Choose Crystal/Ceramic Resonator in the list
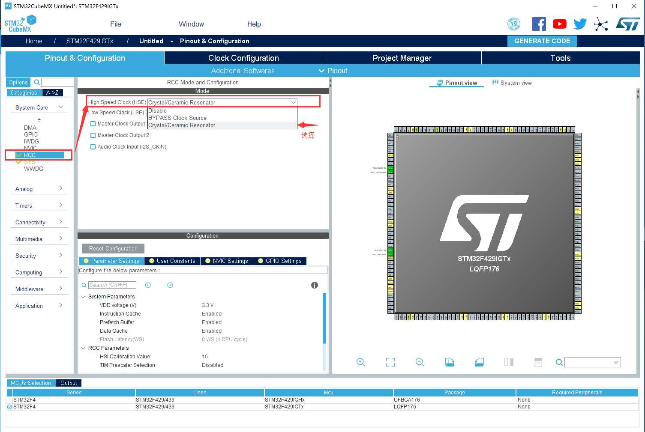The width and height of the screenshot is (645, 432). (x=222, y=125)
